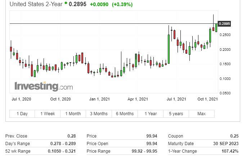
Task: Click the 99.92 - 99.95 price range
Action: coord(144,151)
